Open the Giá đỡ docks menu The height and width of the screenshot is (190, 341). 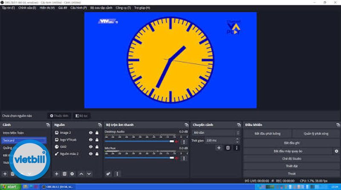(x=62, y=8)
